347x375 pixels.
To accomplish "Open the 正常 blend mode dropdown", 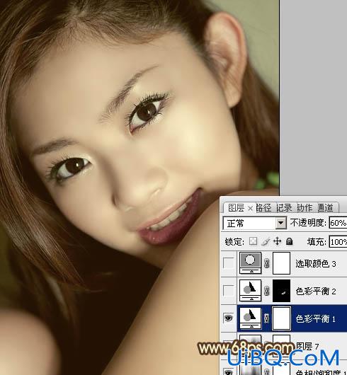I will click(x=255, y=224).
